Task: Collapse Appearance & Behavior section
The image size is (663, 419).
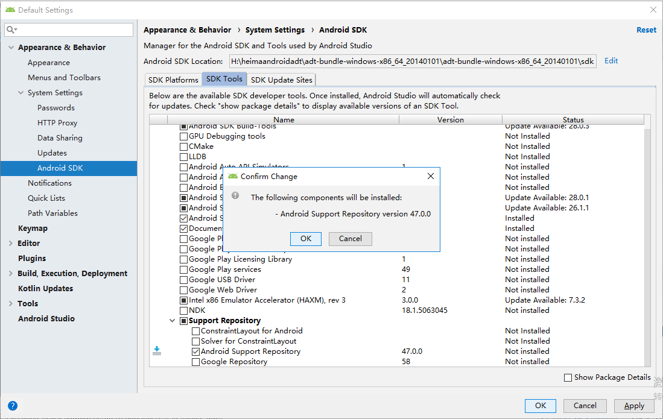Action: point(11,47)
